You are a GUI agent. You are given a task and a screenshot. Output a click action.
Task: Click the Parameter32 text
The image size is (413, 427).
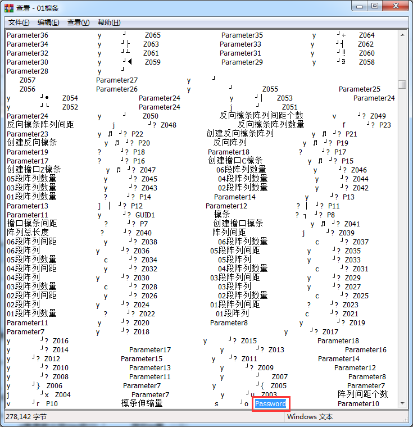coord(28,53)
